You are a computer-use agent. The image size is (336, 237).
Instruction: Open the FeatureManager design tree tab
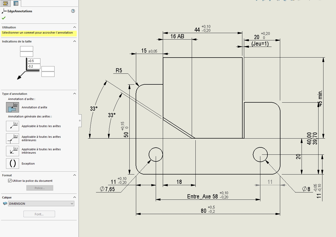pyautogui.click(x=5, y=3)
